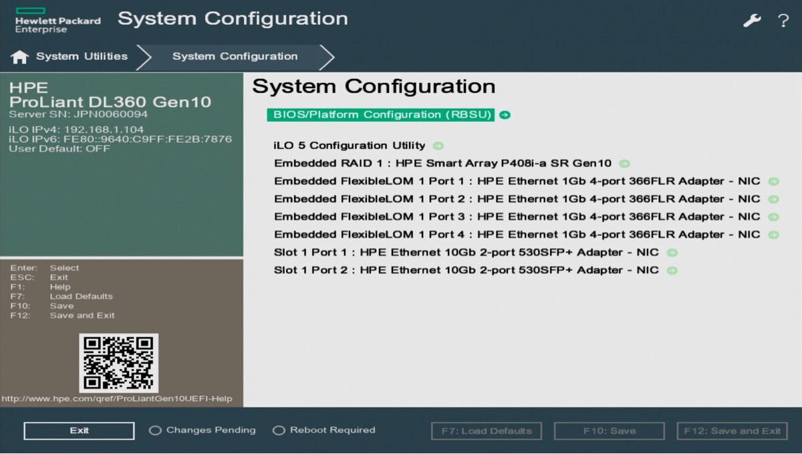Viewport: 802px width, 454px height.
Task: Click the wrench settings icon in header
Action: (x=752, y=20)
